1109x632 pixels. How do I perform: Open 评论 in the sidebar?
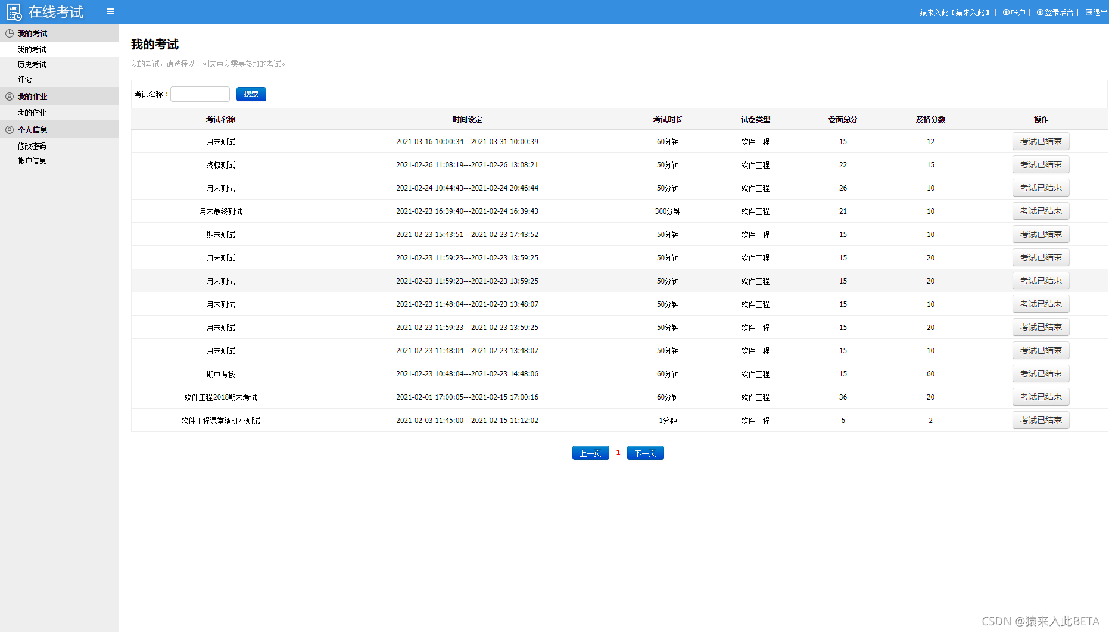point(25,79)
